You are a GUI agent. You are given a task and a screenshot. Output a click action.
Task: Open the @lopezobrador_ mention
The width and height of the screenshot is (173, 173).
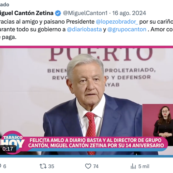[117, 22]
